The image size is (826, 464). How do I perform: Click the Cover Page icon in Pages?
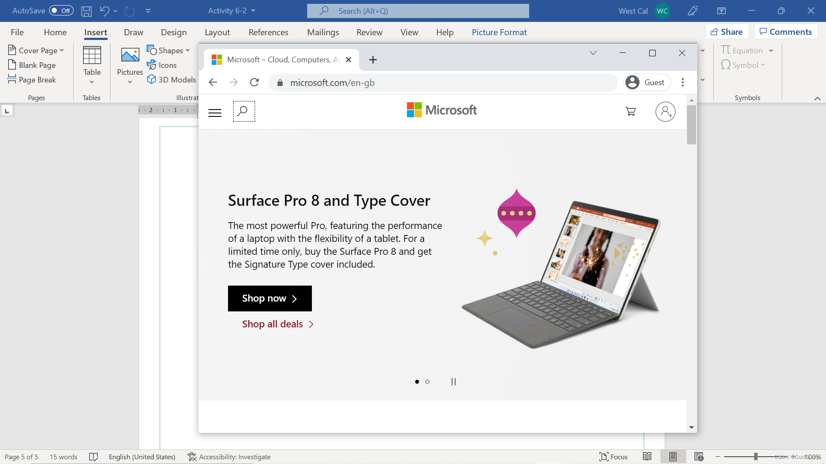click(36, 50)
